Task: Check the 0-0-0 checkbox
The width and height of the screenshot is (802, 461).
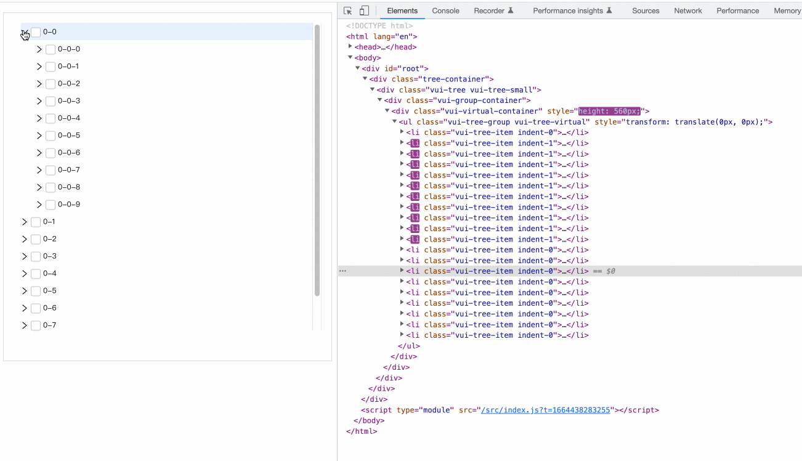Action: pyautogui.click(x=51, y=49)
